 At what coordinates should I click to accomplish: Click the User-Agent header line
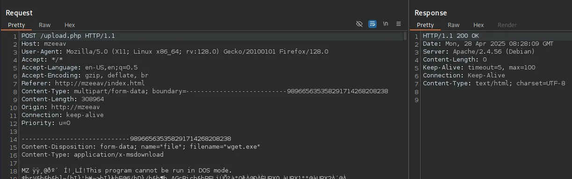pos(175,52)
